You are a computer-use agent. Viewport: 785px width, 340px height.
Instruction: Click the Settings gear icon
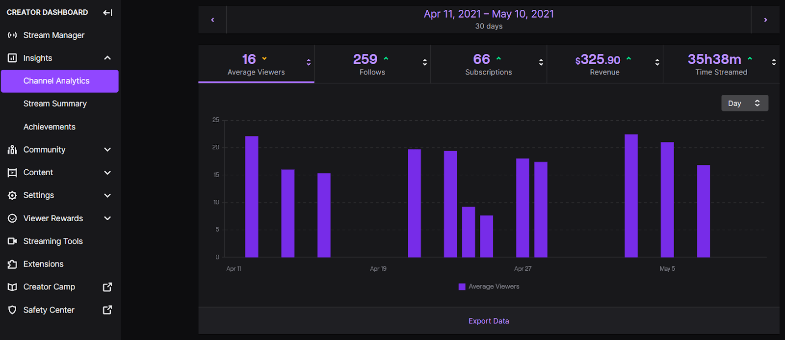12,195
